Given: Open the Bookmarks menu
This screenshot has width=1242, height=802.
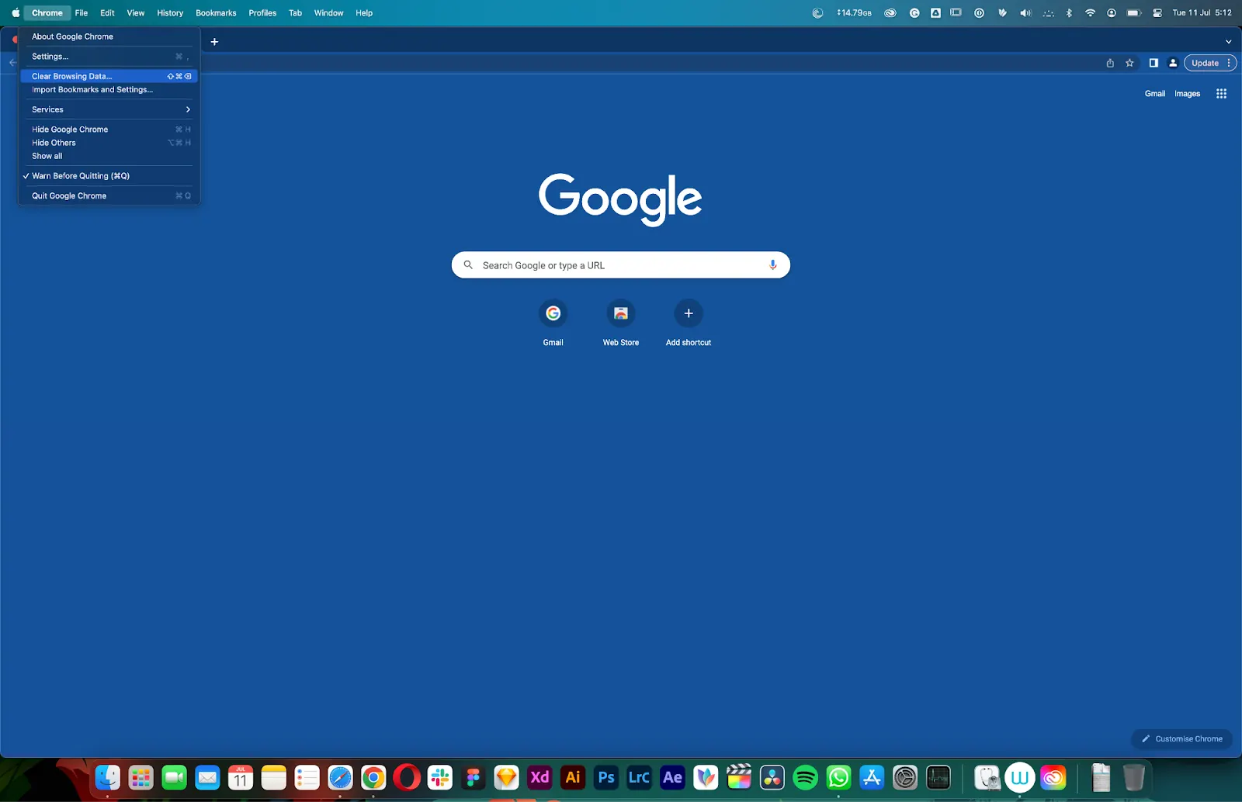Looking at the screenshot, I should [216, 12].
